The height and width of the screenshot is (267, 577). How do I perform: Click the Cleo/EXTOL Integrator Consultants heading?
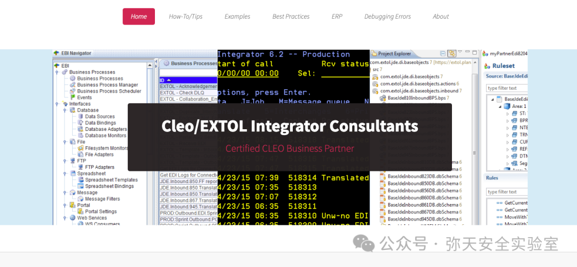coord(290,126)
